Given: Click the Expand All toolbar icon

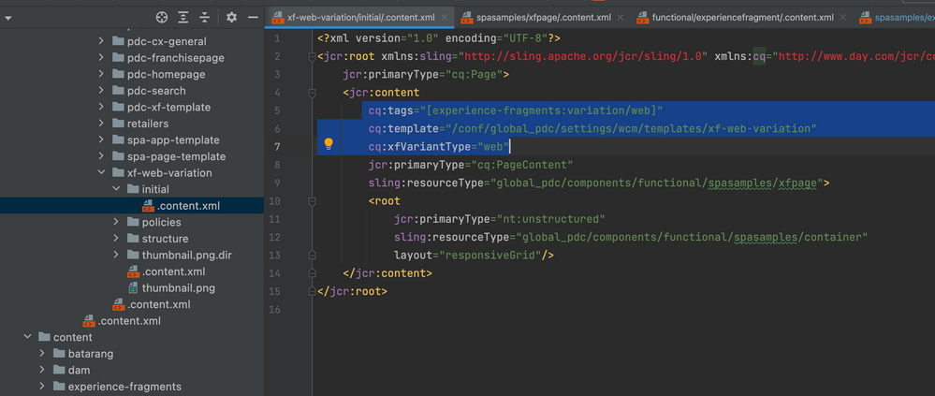Looking at the screenshot, I should coord(183,17).
